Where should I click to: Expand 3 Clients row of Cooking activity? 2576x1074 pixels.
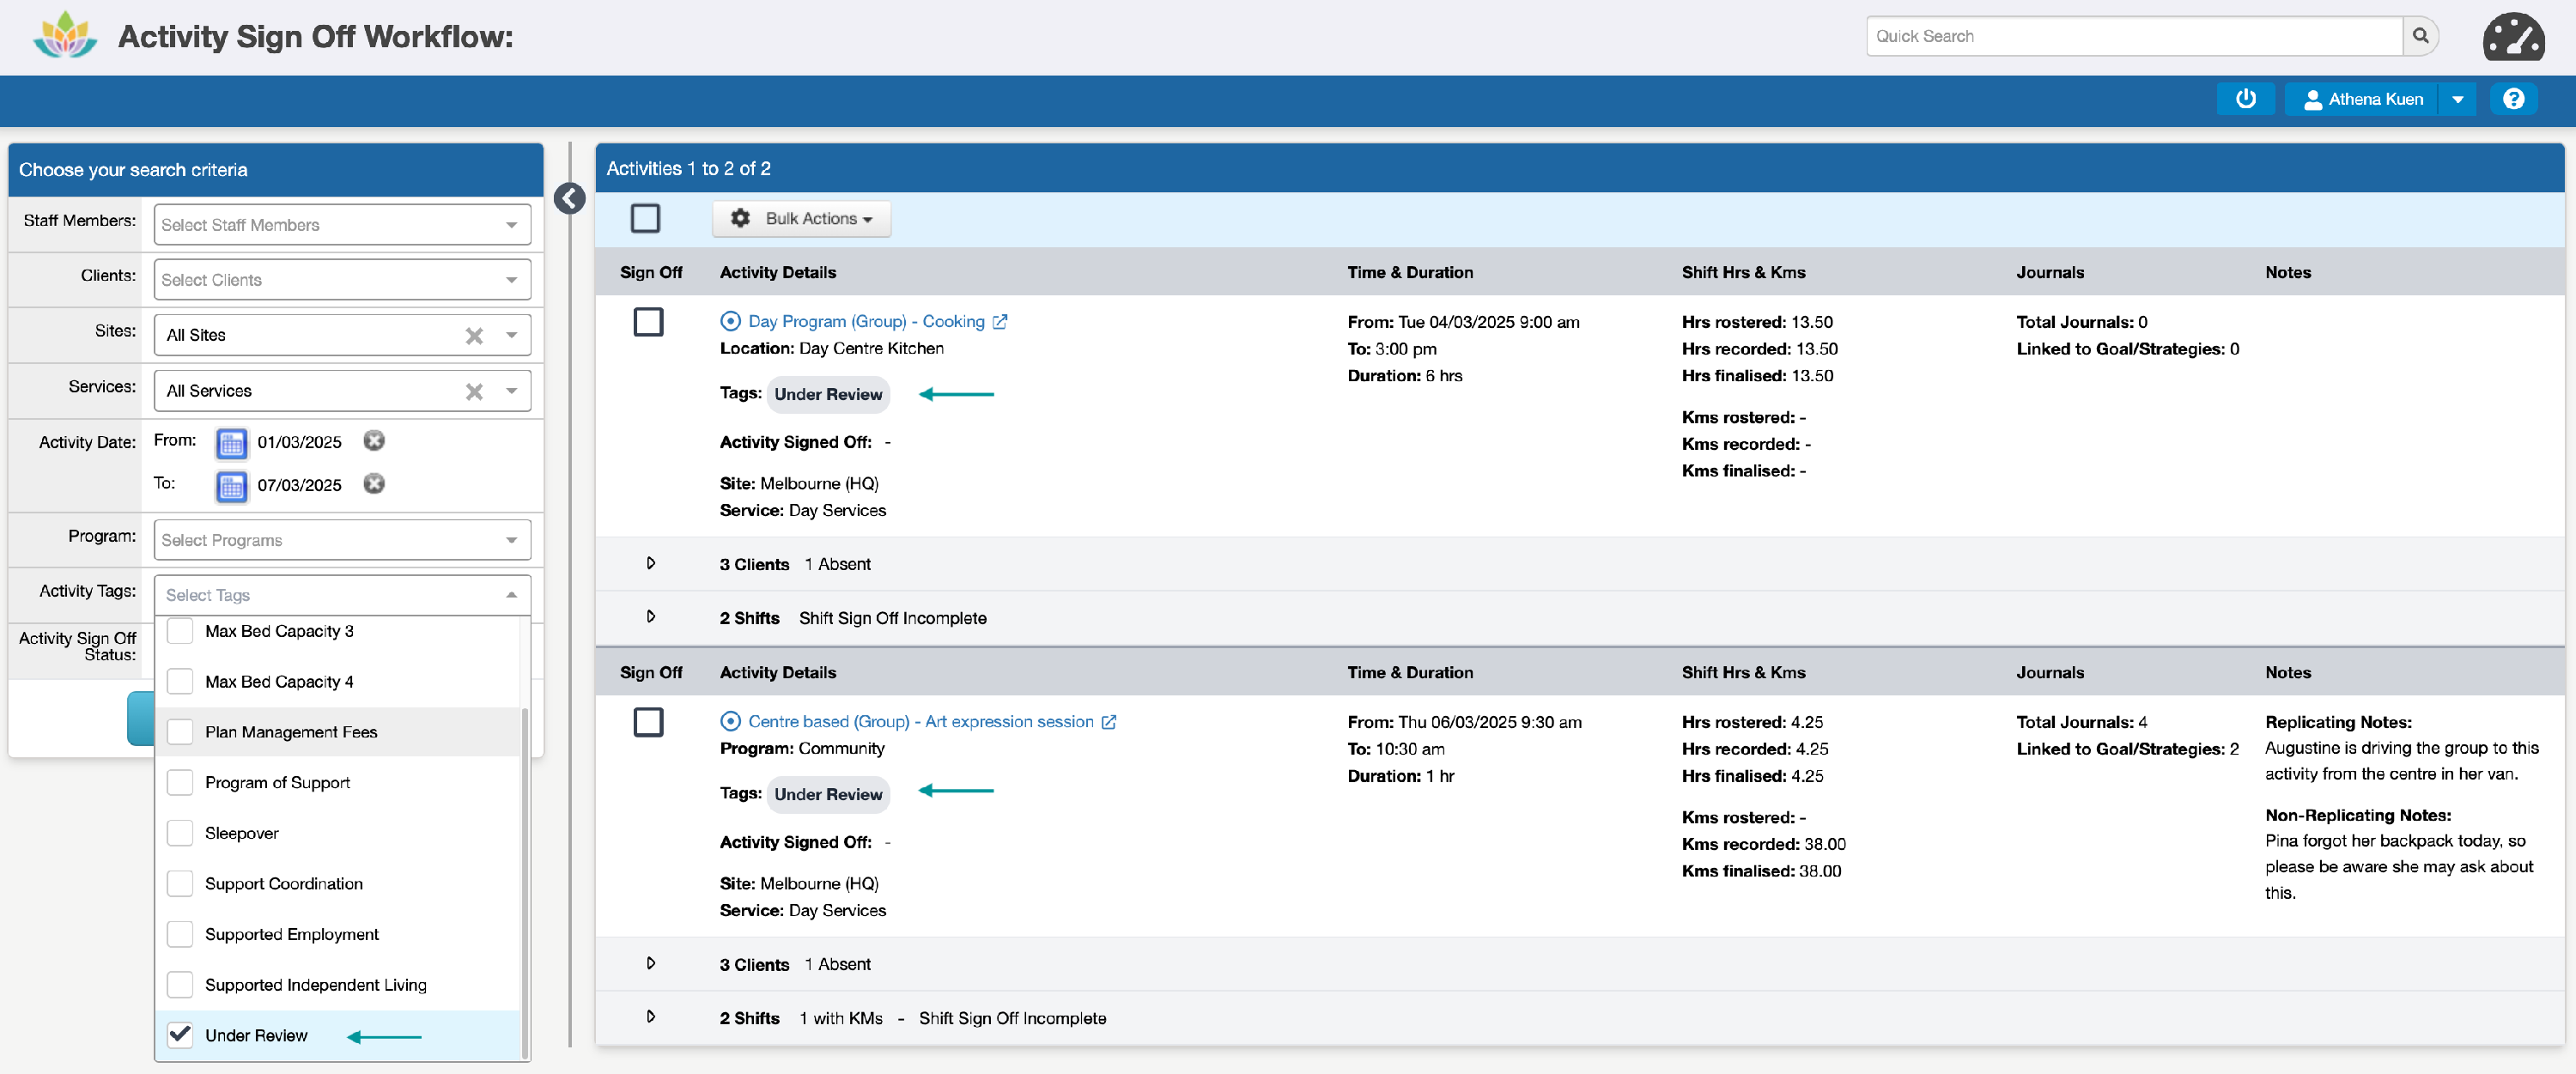coord(651,564)
